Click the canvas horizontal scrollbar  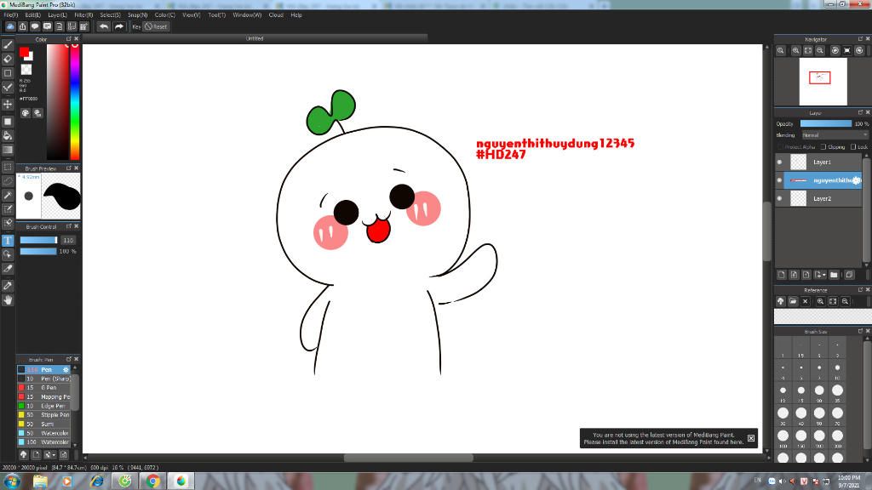[x=409, y=459]
